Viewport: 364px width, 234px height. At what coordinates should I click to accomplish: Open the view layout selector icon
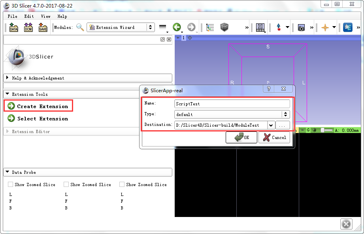tap(260, 27)
